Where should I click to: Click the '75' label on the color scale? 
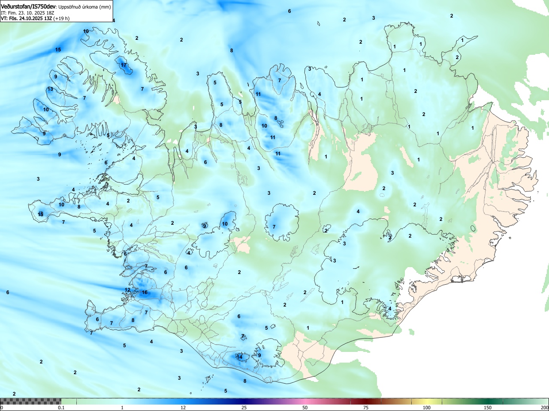click(366, 408)
